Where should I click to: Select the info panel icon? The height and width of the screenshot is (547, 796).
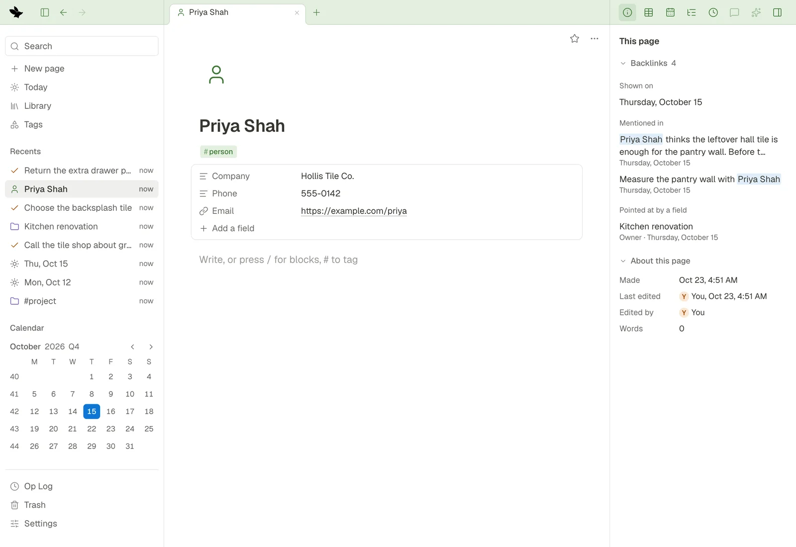(627, 12)
